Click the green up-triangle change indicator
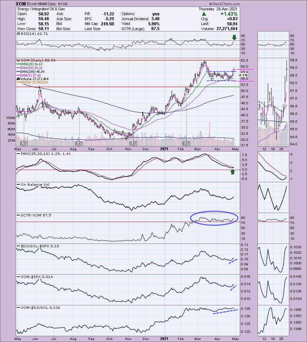Screen dimensions: 307x342 click(204, 14)
